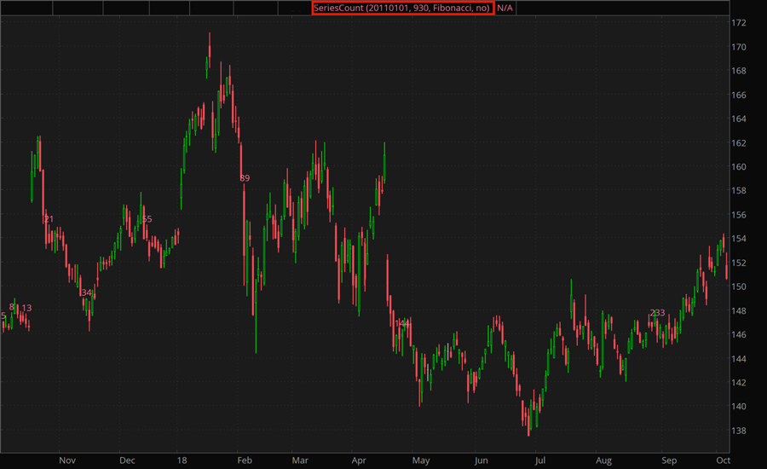Select the Fibonacci count marker 233
Screen dimensions: 767x469
[657, 313]
